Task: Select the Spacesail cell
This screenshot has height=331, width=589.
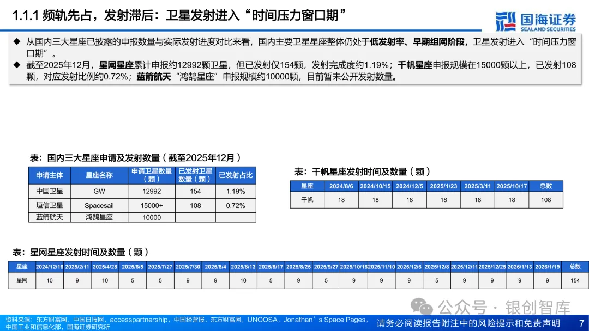Action: pyautogui.click(x=99, y=205)
